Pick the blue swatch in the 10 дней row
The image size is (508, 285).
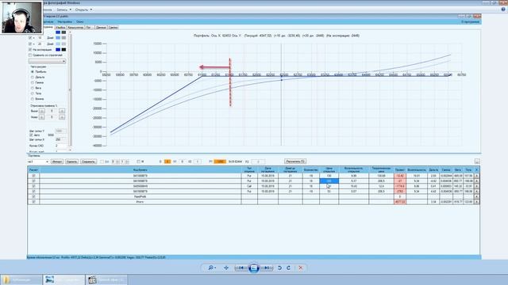click(58, 38)
